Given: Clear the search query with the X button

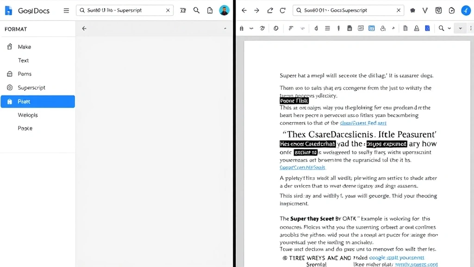Looking at the screenshot, I should coord(168,10).
